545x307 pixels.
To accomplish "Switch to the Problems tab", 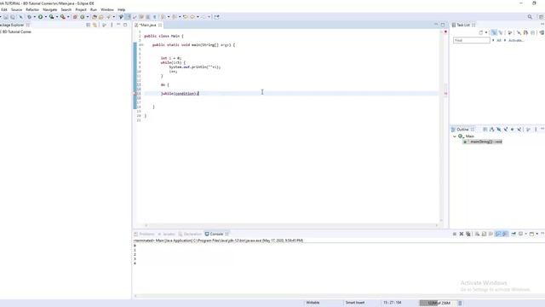I will tap(144, 234).
